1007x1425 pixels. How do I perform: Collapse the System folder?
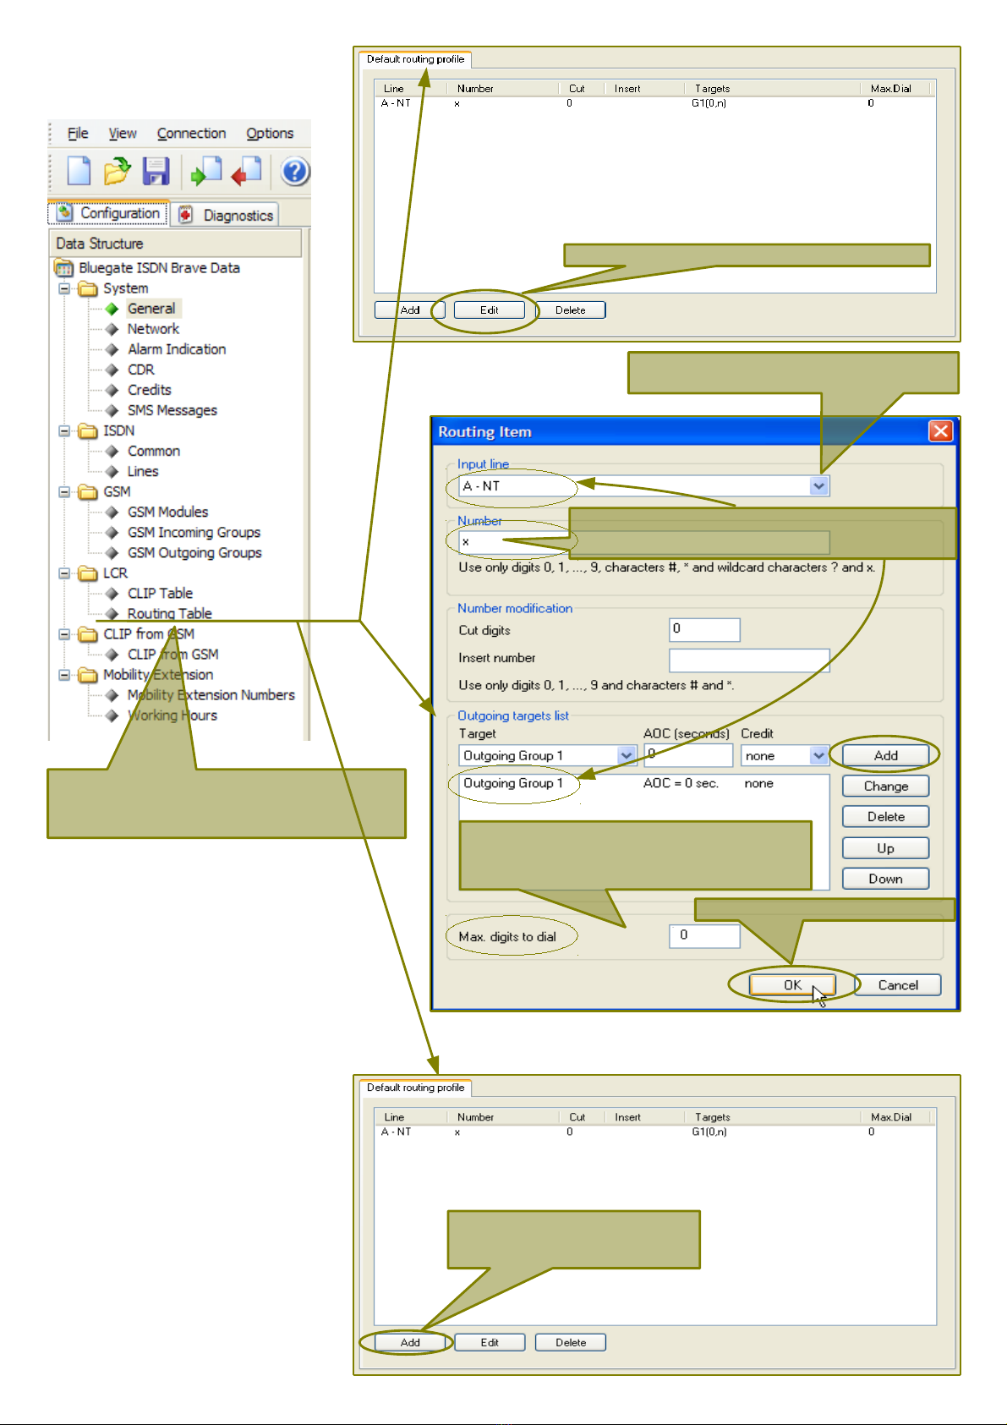click(64, 288)
